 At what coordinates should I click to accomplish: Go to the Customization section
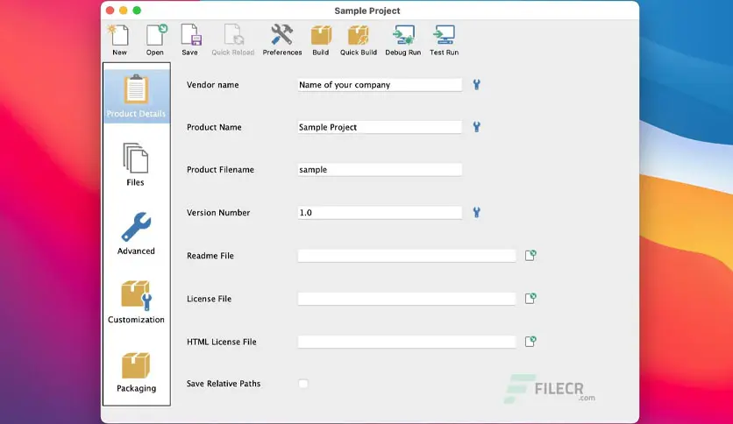[x=136, y=301]
